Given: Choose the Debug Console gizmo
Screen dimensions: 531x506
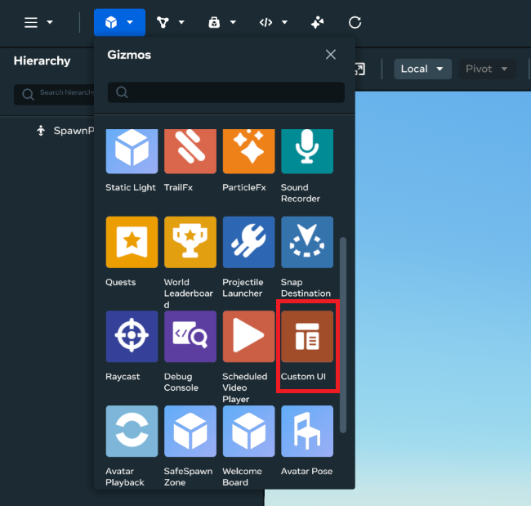Looking at the screenshot, I should 190,337.
